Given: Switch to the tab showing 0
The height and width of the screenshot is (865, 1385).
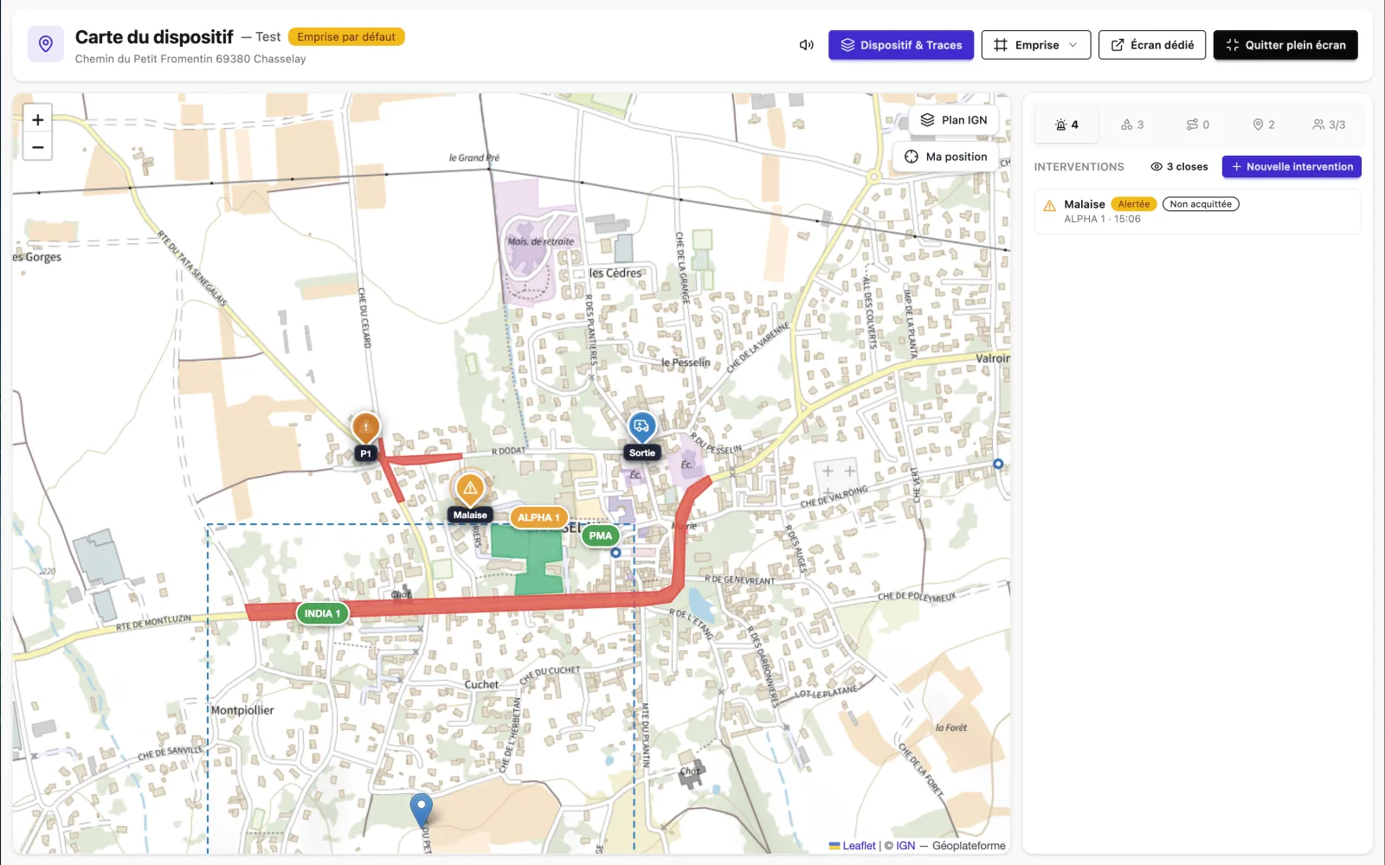Looking at the screenshot, I should [x=1198, y=125].
